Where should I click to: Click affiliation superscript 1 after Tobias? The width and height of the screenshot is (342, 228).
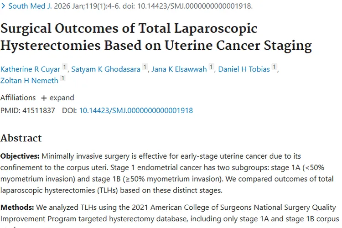pos(275,67)
